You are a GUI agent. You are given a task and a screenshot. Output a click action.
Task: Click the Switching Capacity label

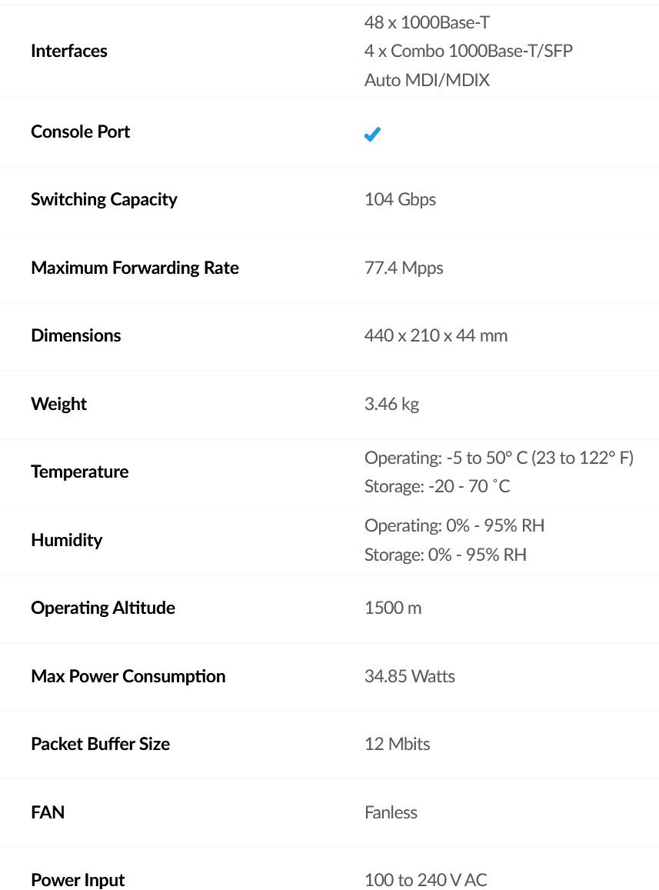point(104,199)
